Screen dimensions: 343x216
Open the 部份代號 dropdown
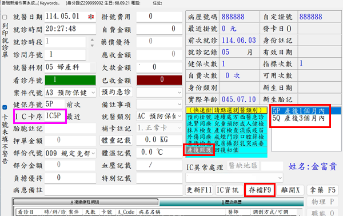(x=93, y=153)
